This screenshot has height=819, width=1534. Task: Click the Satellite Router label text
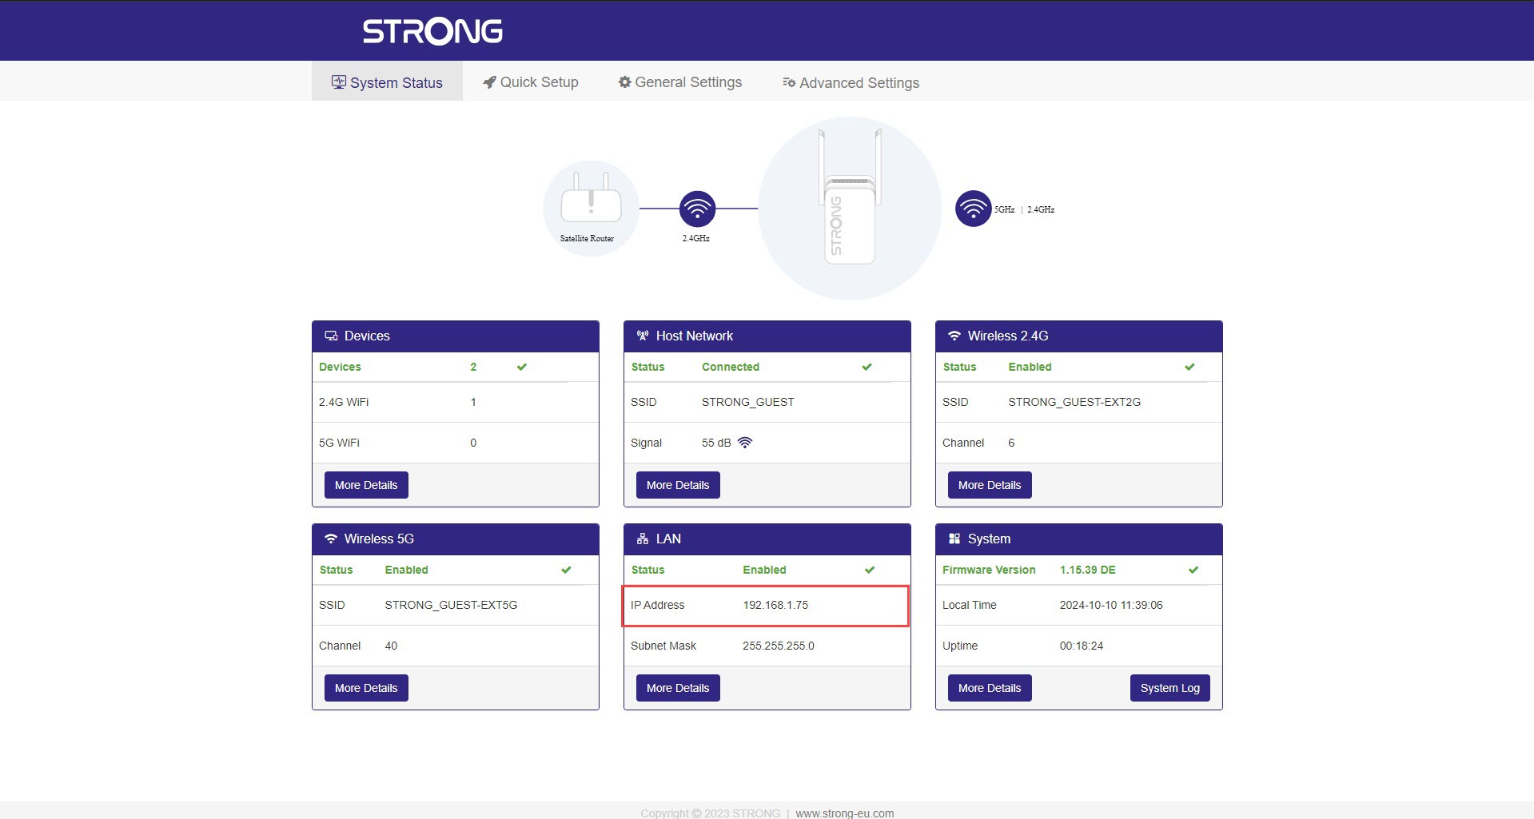587,238
